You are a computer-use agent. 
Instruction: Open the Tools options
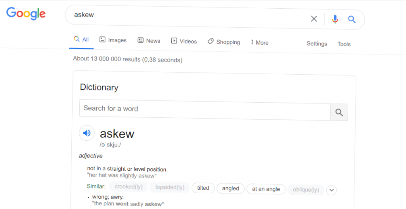click(344, 44)
